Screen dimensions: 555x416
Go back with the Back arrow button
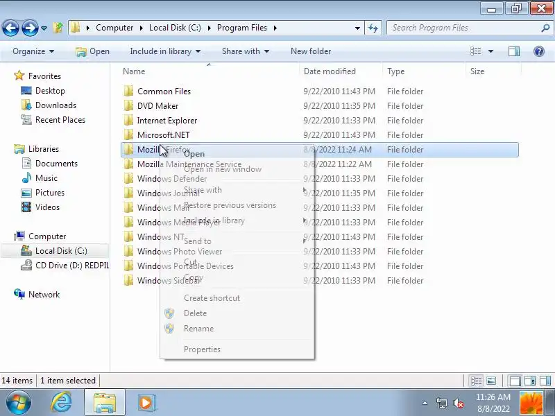point(10,28)
